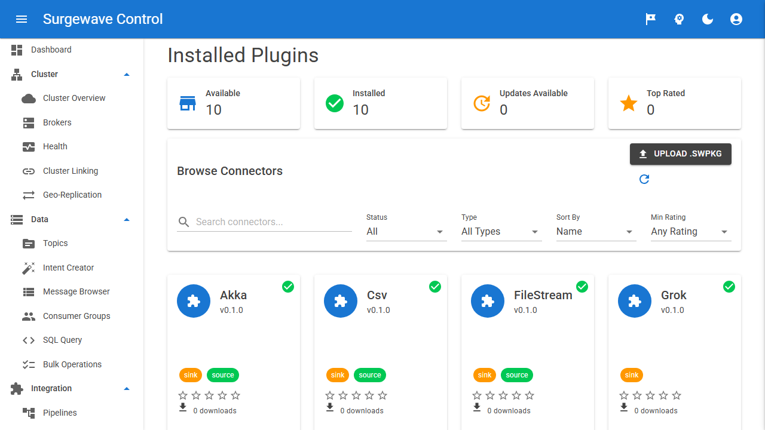Click the Grok sink tag

pyautogui.click(x=632, y=375)
